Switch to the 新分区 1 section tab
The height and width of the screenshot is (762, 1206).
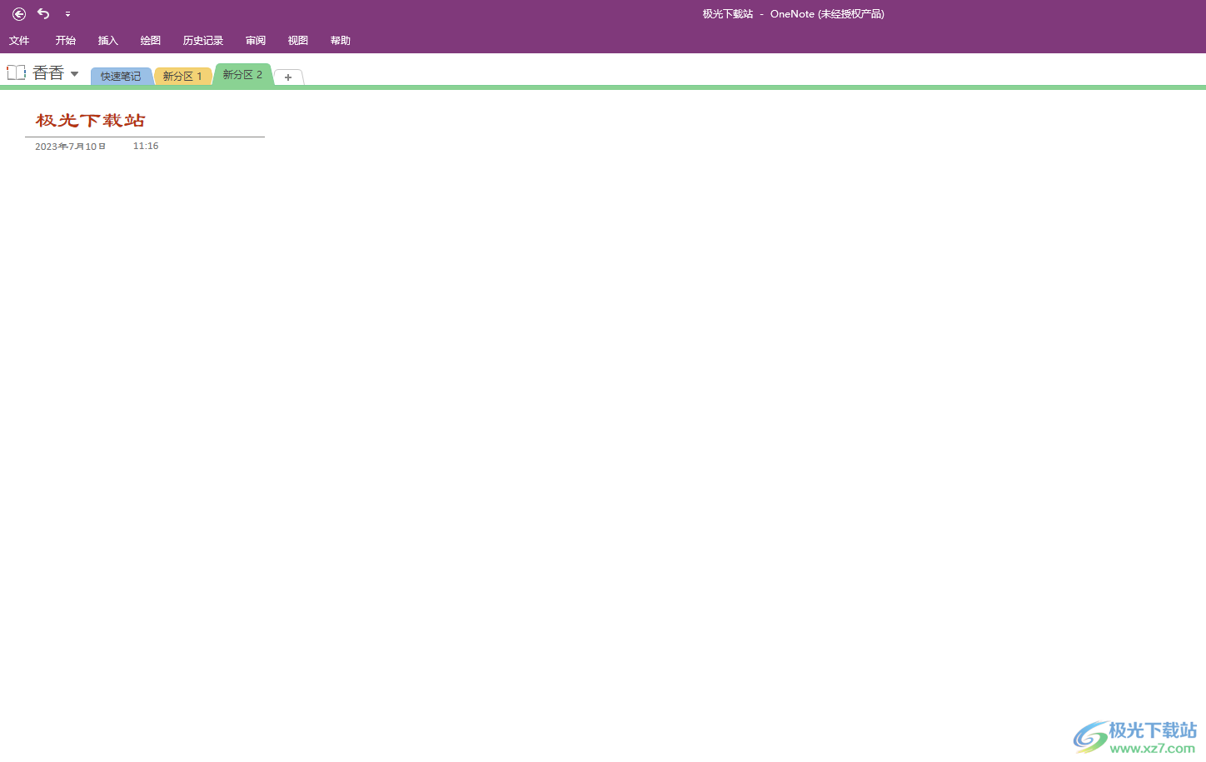[x=182, y=77]
